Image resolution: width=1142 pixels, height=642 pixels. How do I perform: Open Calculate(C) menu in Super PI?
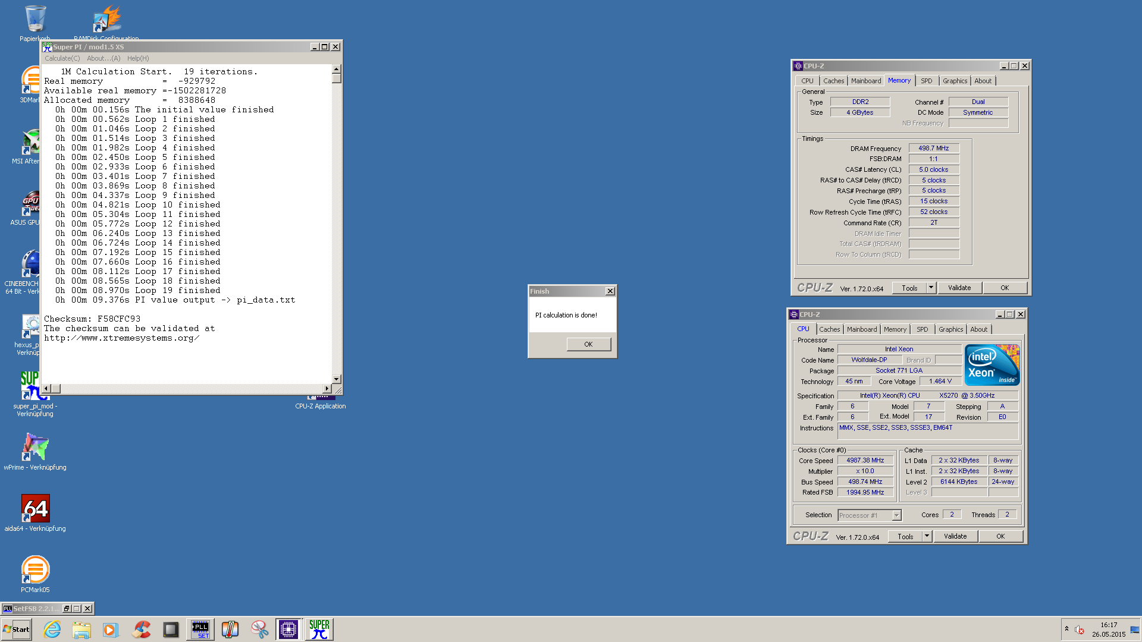(x=62, y=58)
